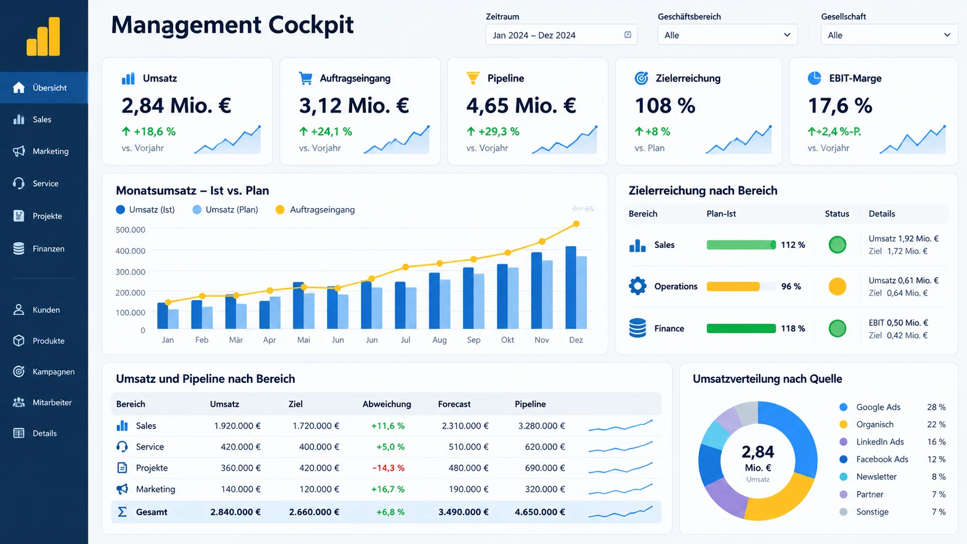Open the Übersicht home page
967x544 pixels.
pyautogui.click(x=44, y=88)
